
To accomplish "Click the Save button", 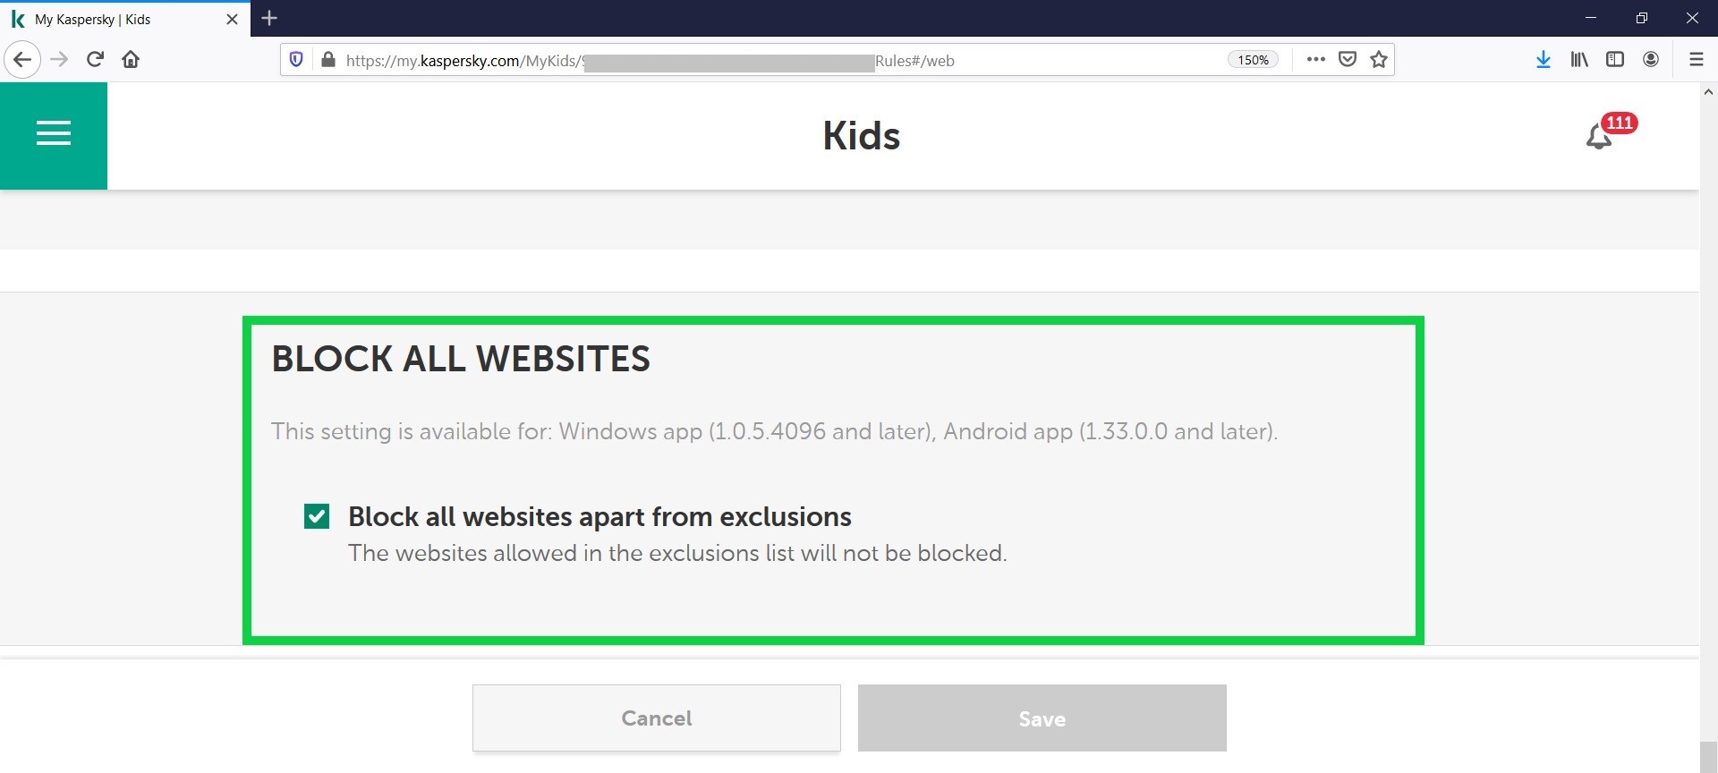I will [1042, 718].
